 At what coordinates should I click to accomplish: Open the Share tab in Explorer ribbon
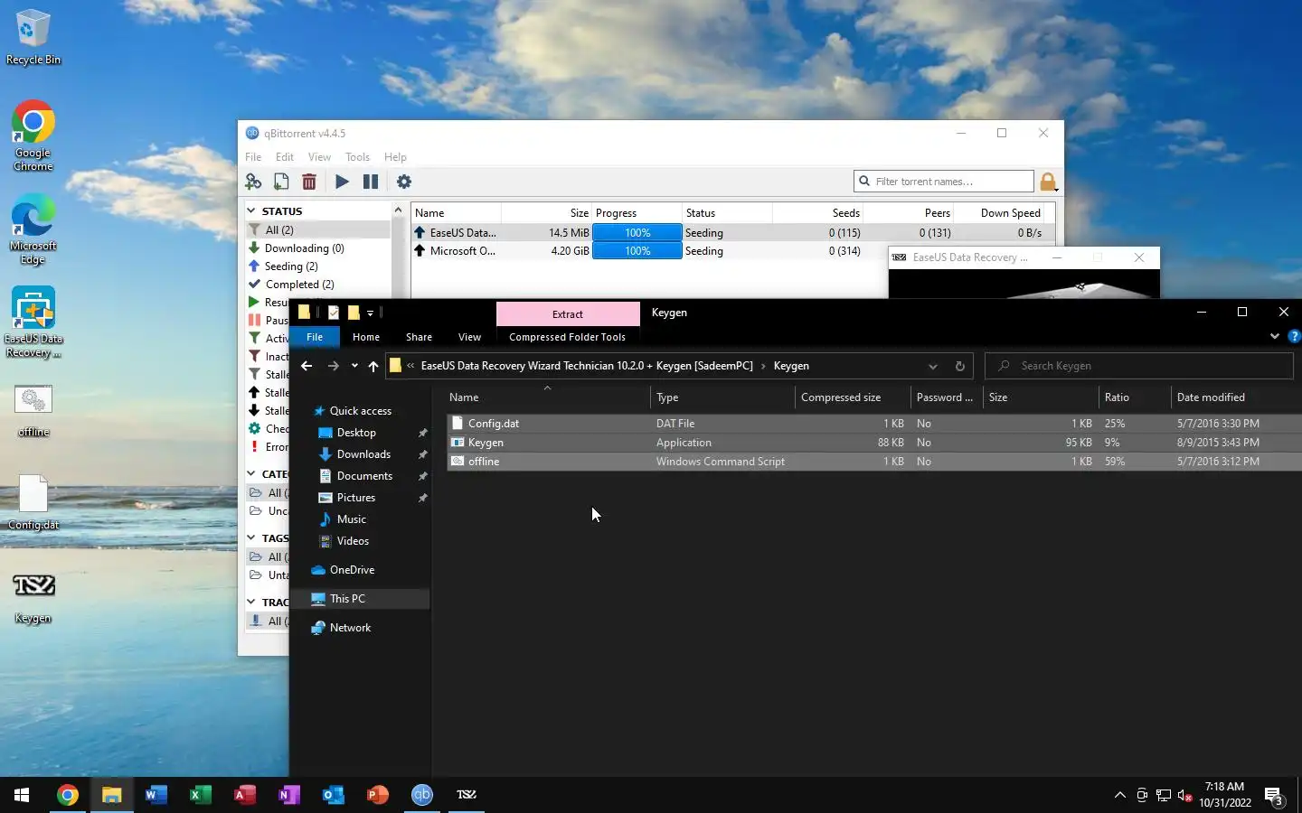tap(419, 337)
